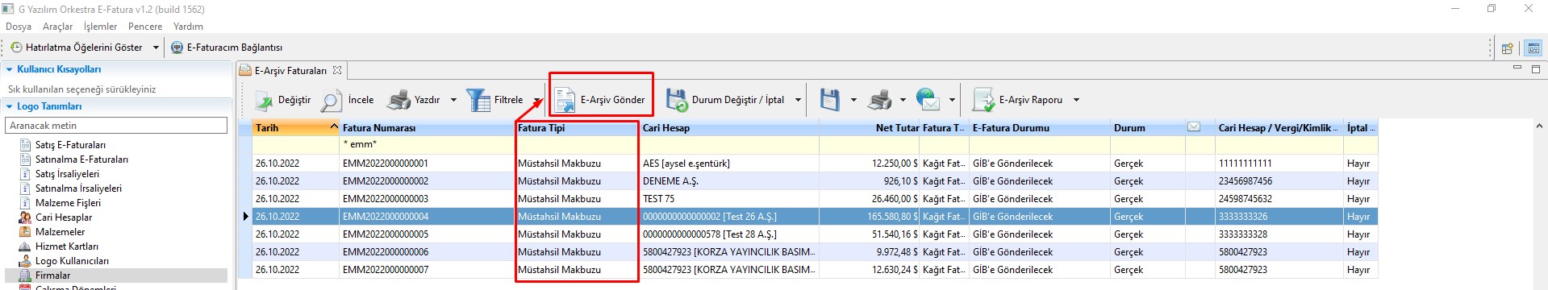
Task: Sort by the Tarih column header
Action: pos(296,128)
